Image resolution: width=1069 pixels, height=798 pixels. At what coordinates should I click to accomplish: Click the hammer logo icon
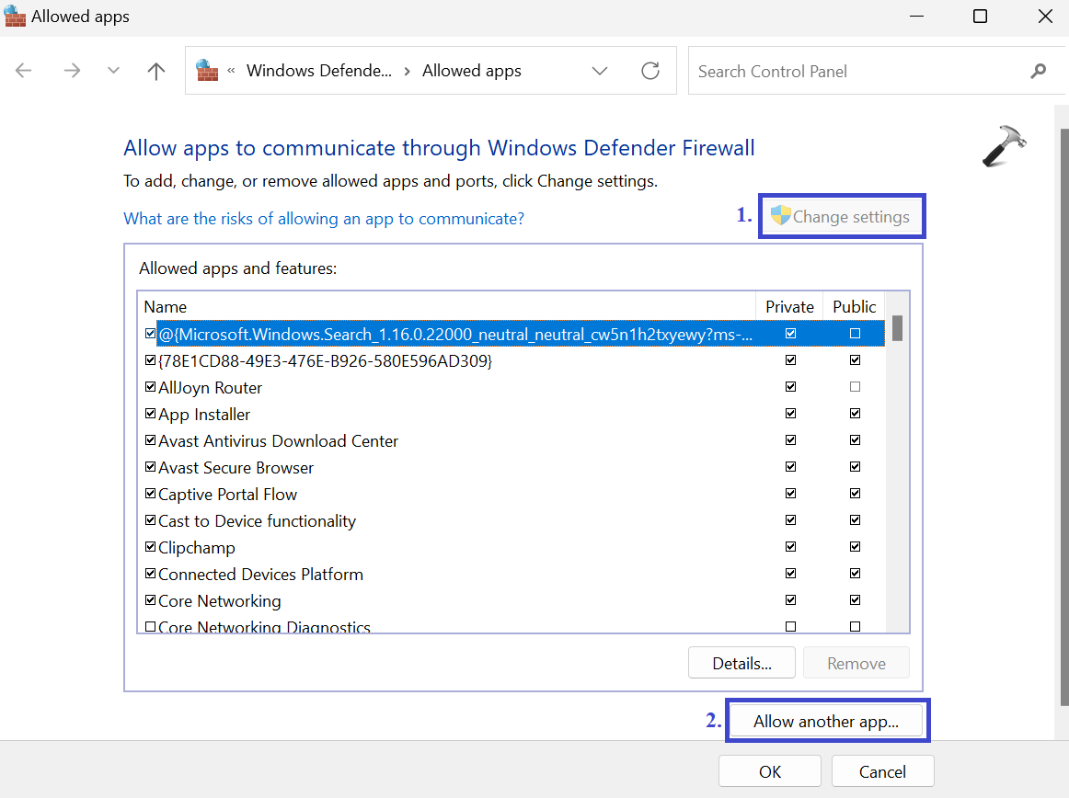(x=1003, y=147)
